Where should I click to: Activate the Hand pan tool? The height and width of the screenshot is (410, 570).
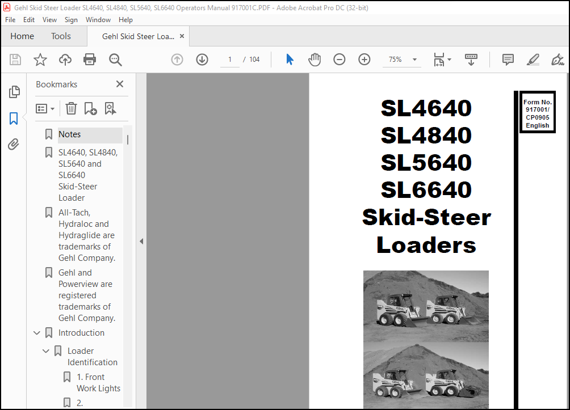[x=315, y=60]
